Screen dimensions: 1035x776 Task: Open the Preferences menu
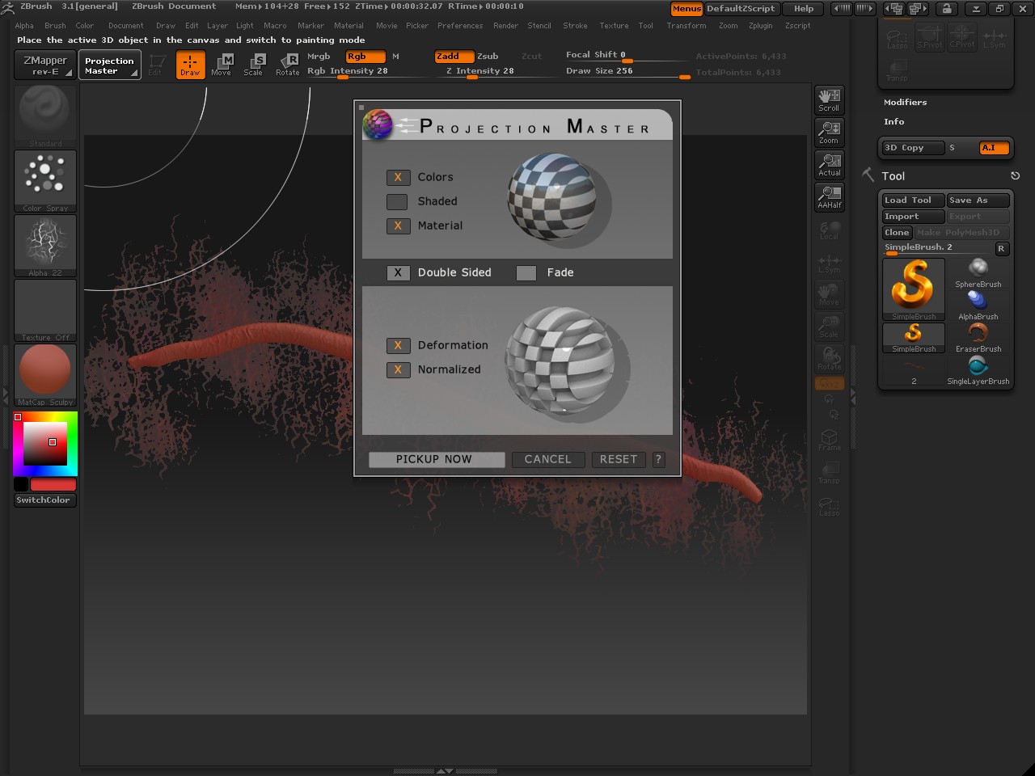pos(459,26)
